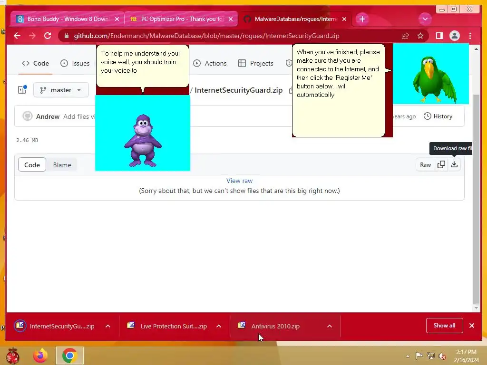Open Action Center flag icon
Image resolution: width=487 pixels, height=365 pixels.
tap(419, 356)
